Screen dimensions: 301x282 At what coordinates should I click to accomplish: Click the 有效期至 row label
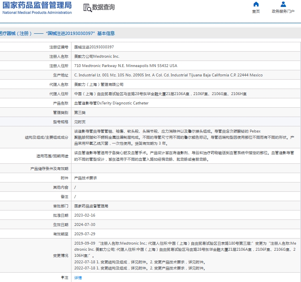pos(61,234)
